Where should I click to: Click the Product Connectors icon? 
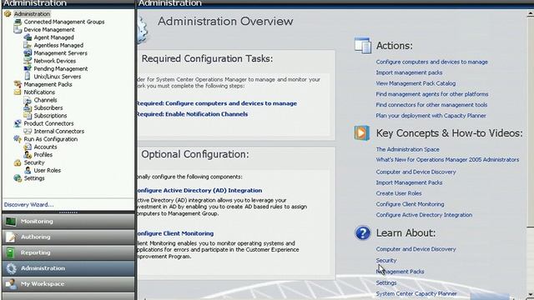[x=18, y=123]
